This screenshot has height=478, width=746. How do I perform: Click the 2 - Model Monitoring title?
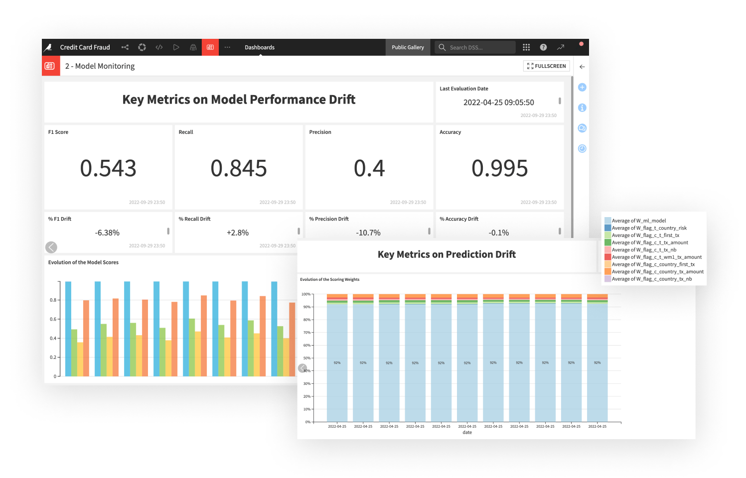tap(100, 66)
